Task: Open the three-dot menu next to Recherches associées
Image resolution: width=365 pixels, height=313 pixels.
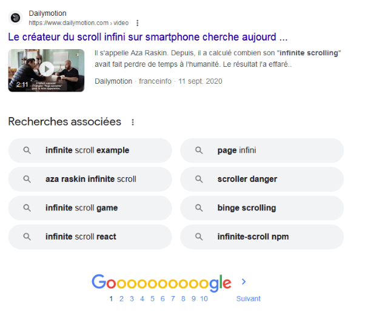Action: (133, 122)
